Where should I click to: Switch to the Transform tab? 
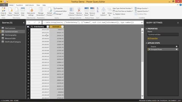19,5
